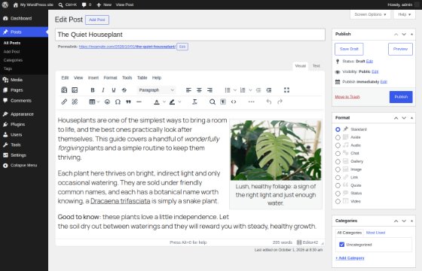Toggle underline formatting

(x=114, y=90)
